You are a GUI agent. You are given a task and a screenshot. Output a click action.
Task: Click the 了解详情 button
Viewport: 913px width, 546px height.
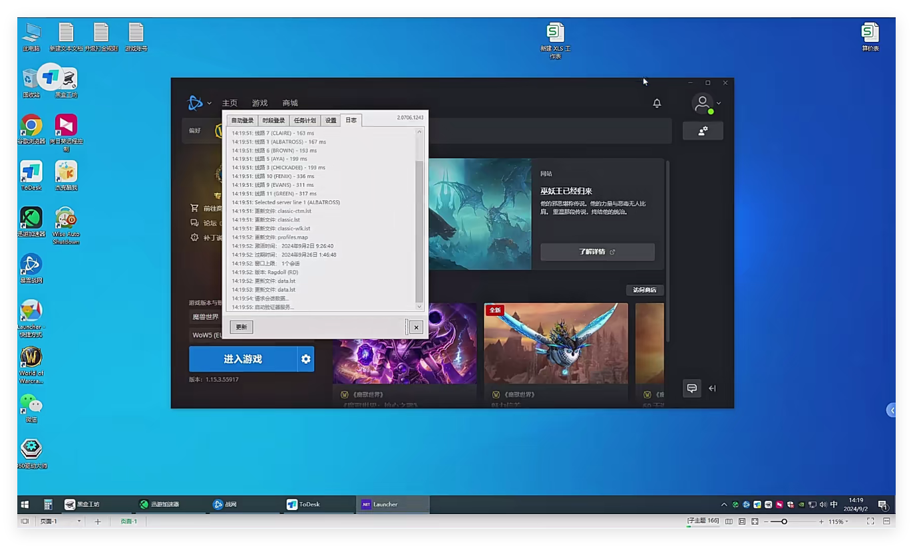(597, 252)
